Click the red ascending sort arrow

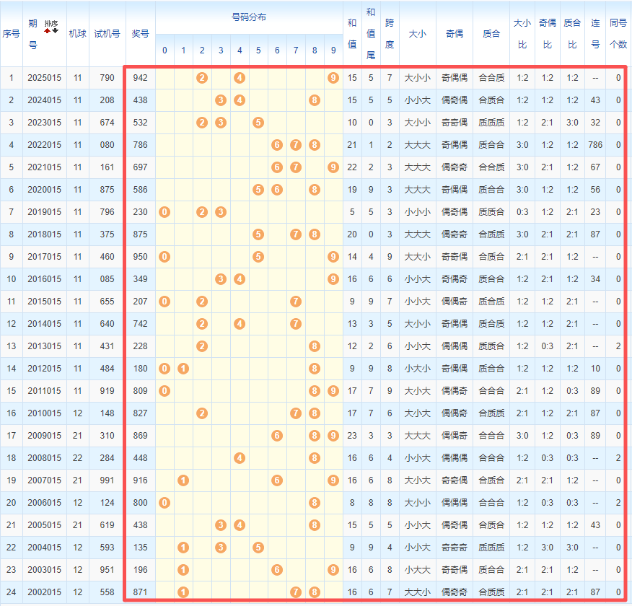[x=48, y=31]
